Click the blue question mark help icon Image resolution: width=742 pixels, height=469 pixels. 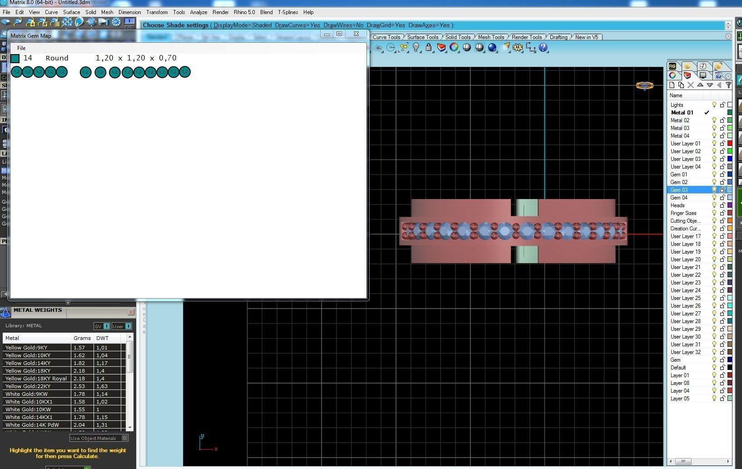(543, 47)
